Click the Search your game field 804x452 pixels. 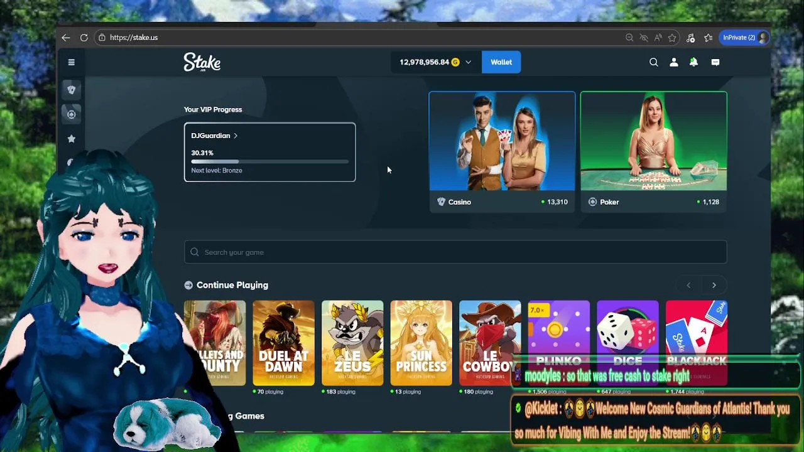coord(455,252)
